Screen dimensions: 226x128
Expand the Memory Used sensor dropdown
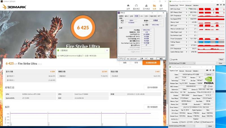(186, 22)
